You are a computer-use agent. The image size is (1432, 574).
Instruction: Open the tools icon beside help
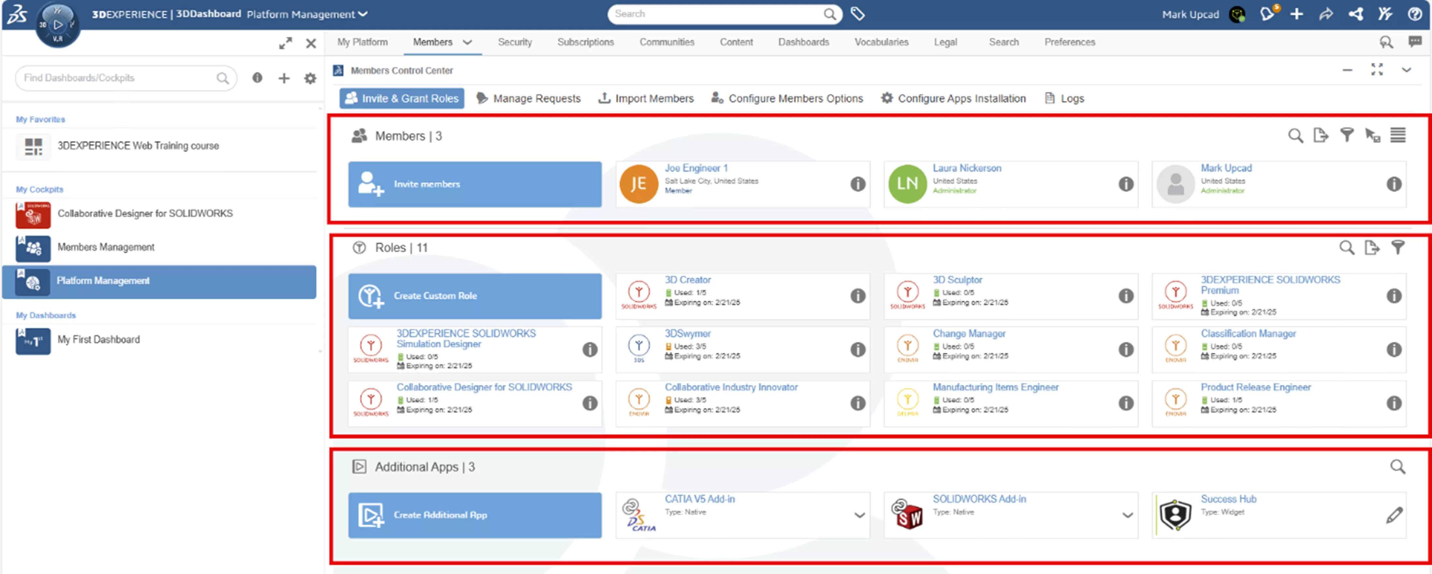click(x=1385, y=14)
